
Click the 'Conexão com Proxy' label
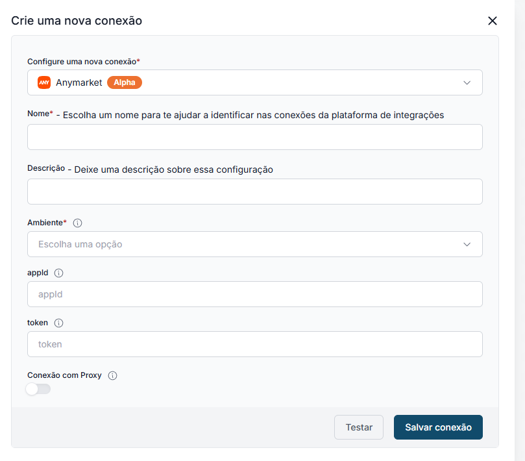coord(64,375)
